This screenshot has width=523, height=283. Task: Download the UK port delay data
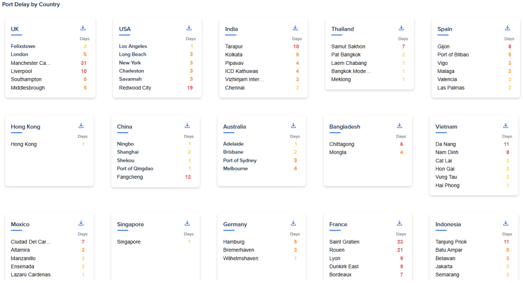[x=83, y=28]
